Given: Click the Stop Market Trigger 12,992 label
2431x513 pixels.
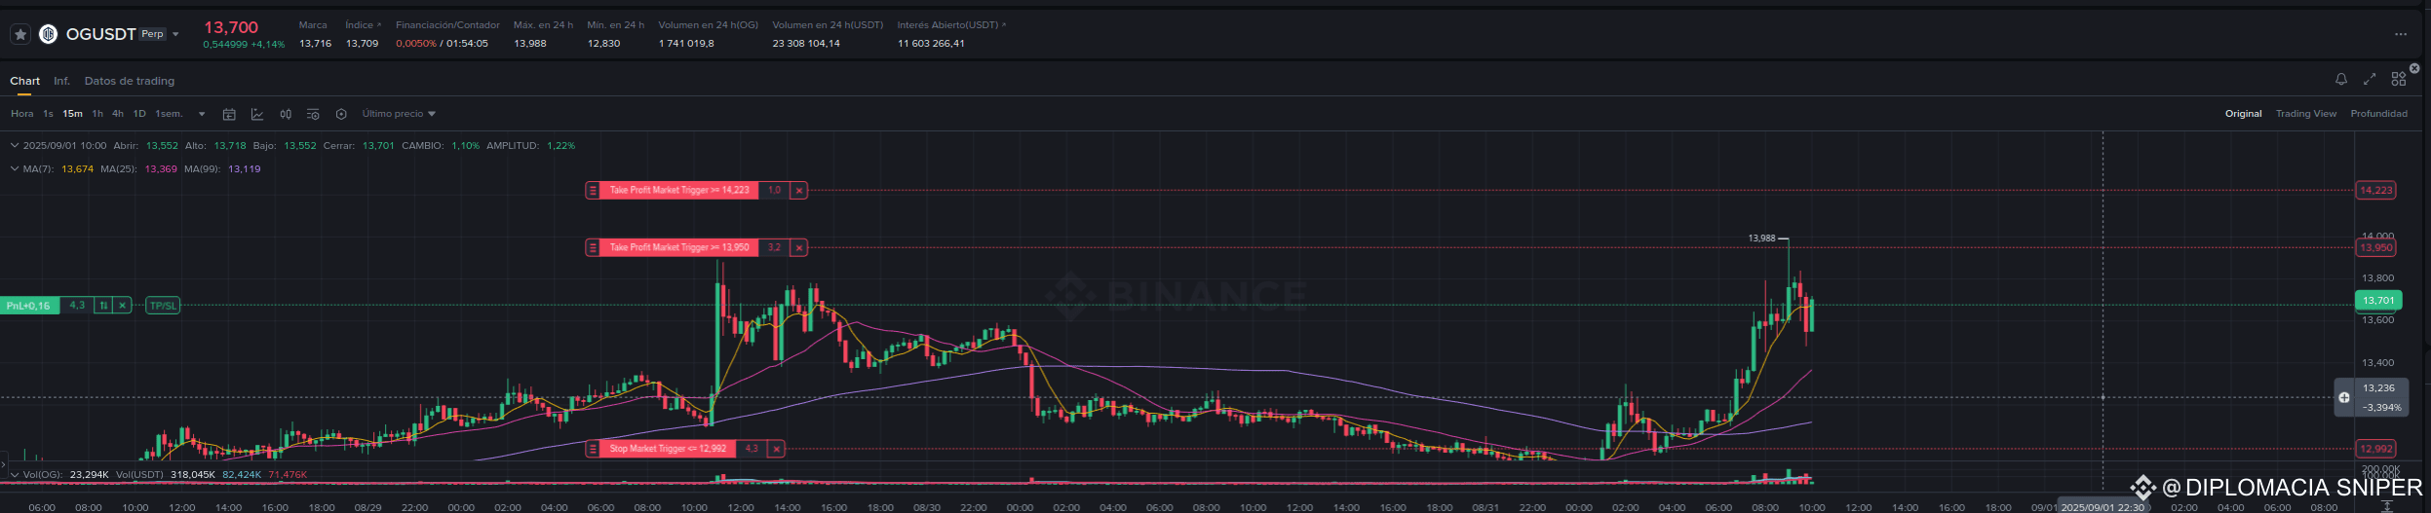Looking at the screenshot, I should click(x=668, y=449).
